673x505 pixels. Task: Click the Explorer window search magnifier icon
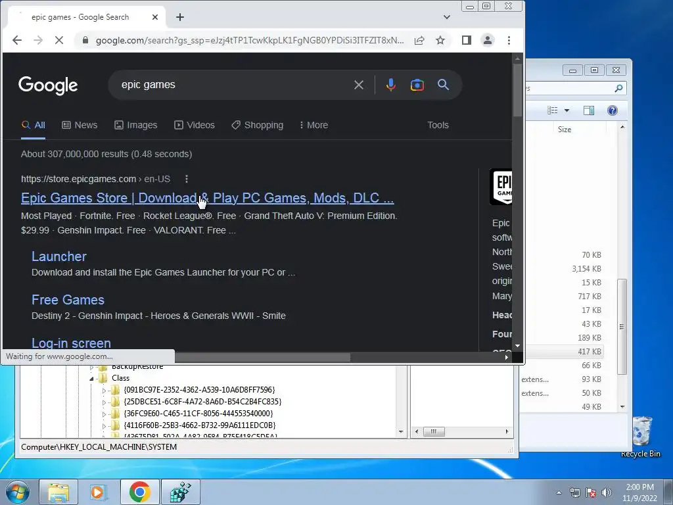[x=618, y=89]
